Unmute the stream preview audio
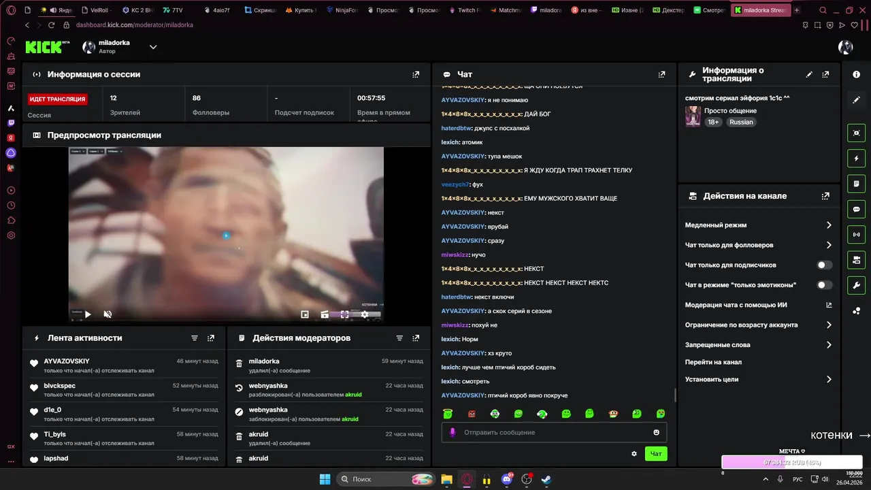871x490 pixels. click(x=108, y=314)
